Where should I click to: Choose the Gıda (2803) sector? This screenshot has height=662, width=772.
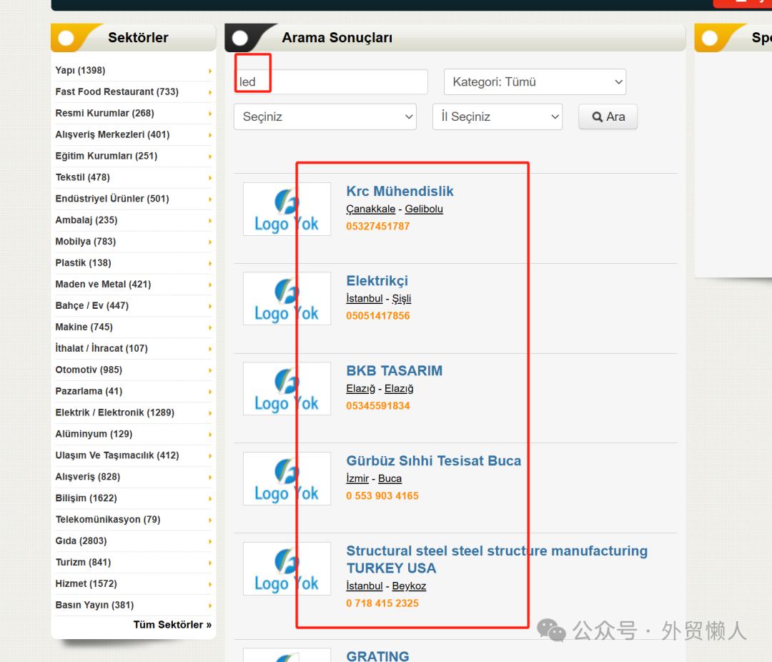click(81, 541)
